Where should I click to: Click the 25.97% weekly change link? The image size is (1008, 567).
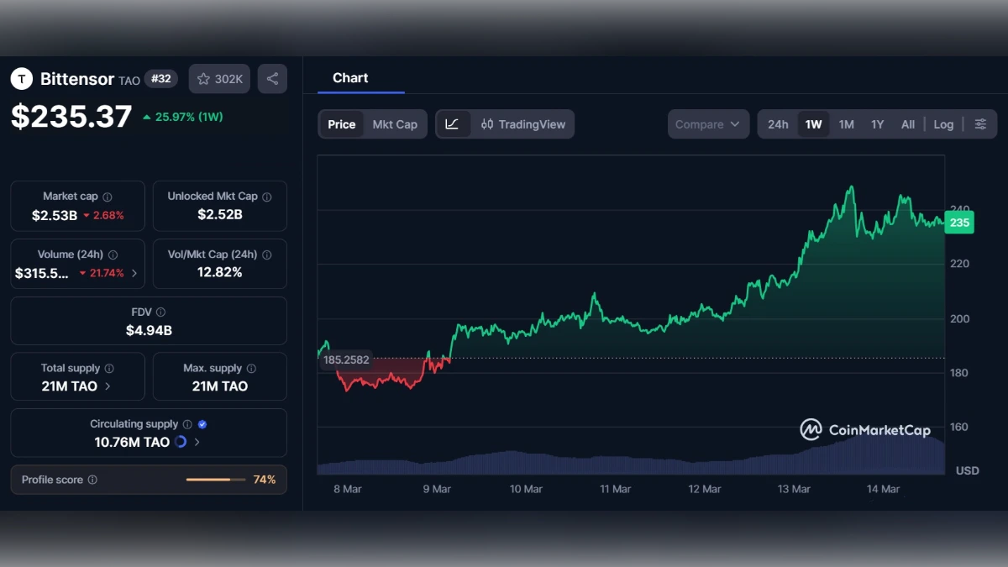point(185,117)
